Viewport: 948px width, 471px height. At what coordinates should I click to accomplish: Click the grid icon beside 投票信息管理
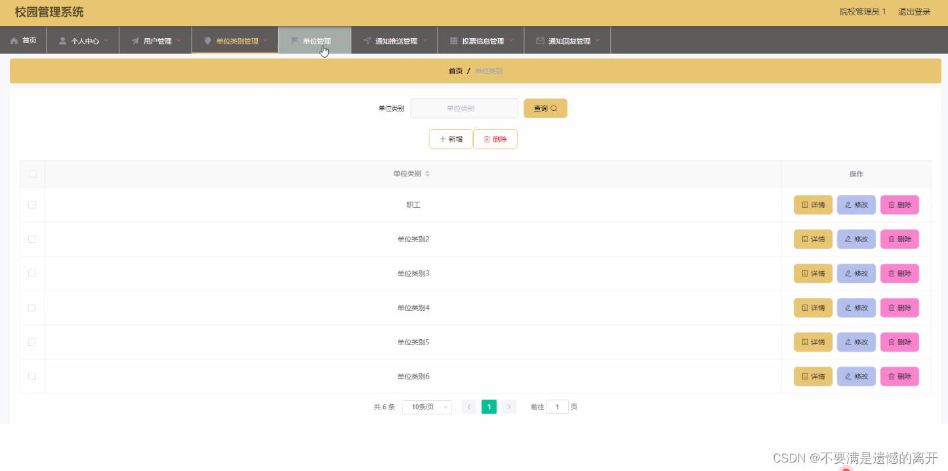(453, 41)
